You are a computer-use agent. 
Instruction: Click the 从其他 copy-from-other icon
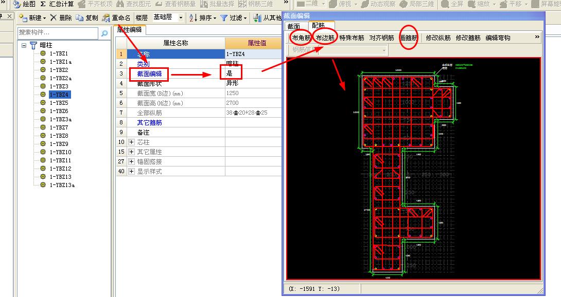click(257, 17)
